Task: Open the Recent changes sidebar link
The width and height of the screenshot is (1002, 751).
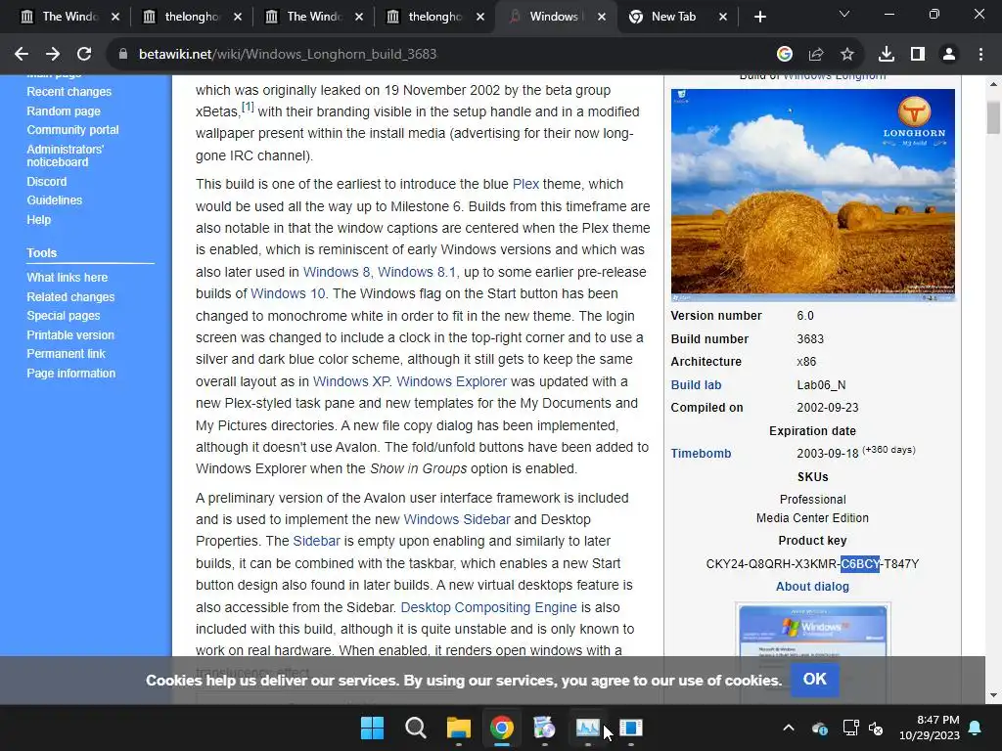Action: click(69, 92)
